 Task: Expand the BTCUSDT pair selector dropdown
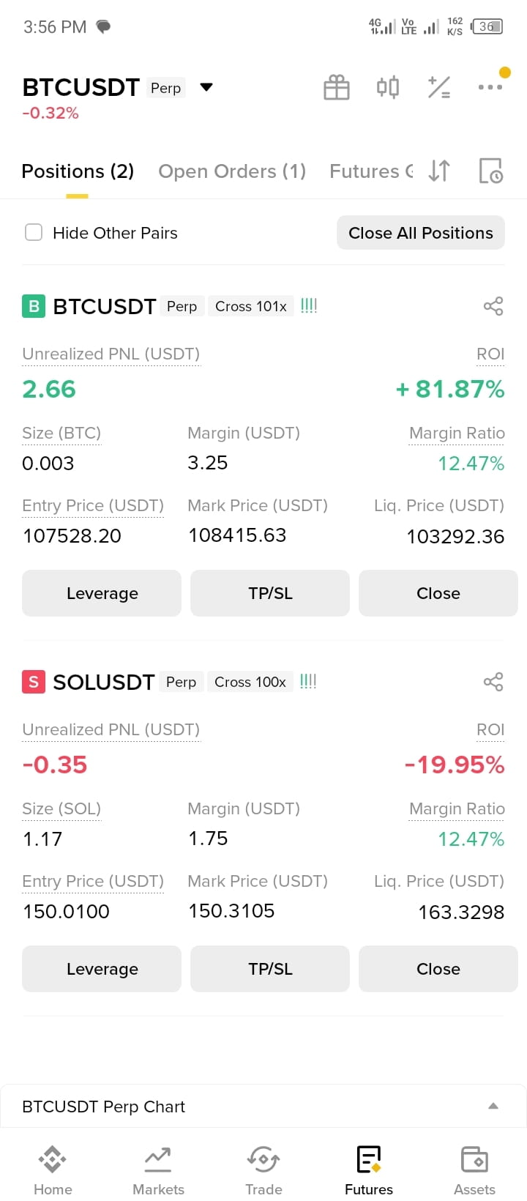pos(206,87)
